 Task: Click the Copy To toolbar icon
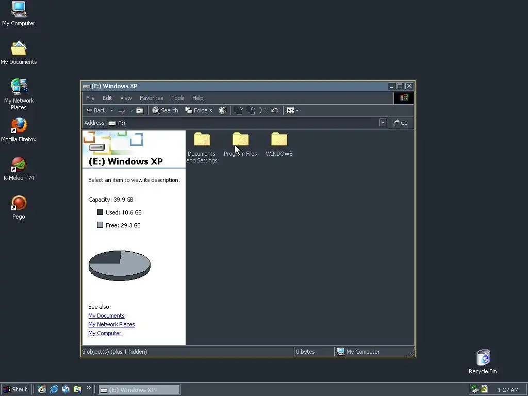click(x=251, y=110)
